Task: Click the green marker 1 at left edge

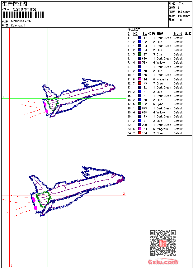Action: click(3, 97)
